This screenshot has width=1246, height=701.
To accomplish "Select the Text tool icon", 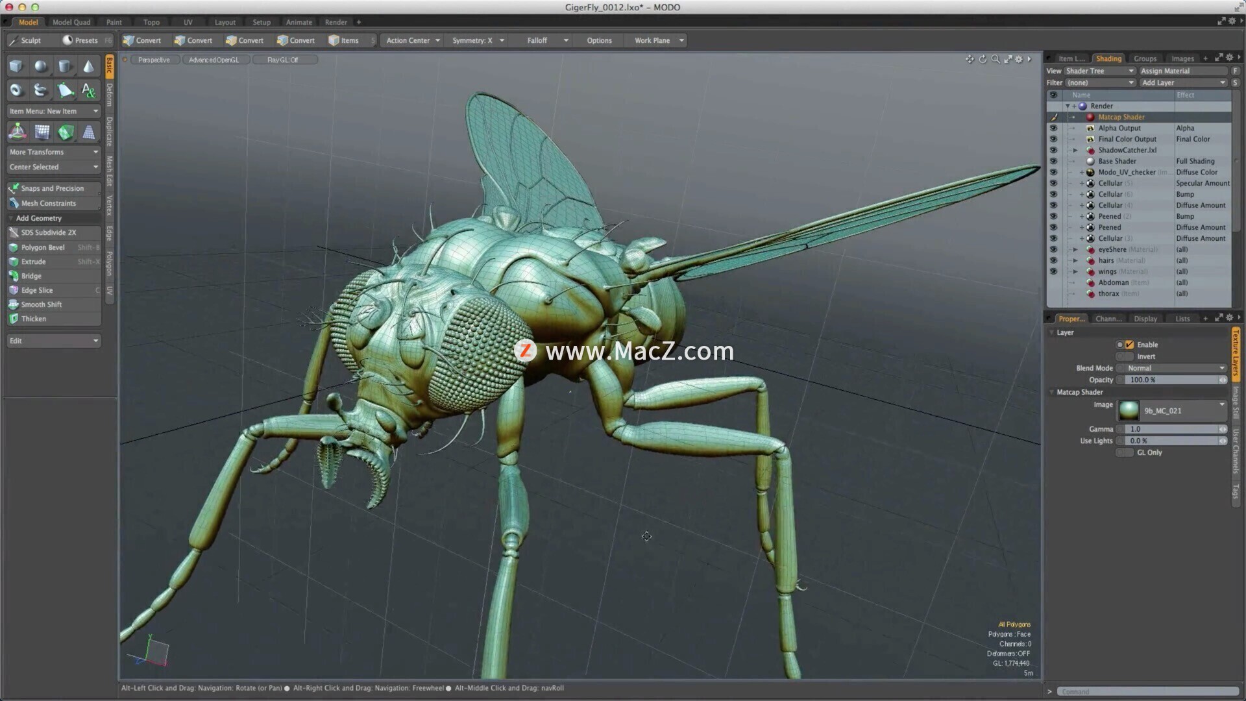I will 89,90.
